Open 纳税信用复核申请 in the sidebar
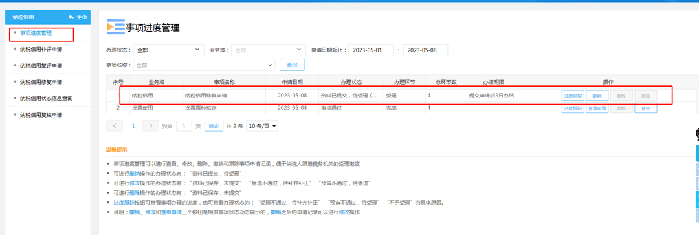Image resolution: width=699 pixels, height=235 pixels. [41, 115]
